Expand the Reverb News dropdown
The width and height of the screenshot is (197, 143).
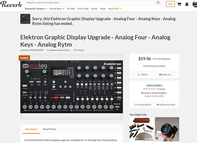coord(57,9)
